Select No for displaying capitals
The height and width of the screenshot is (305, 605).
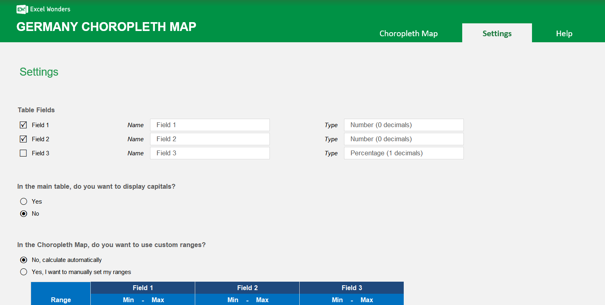pyautogui.click(x=23, y=213)
